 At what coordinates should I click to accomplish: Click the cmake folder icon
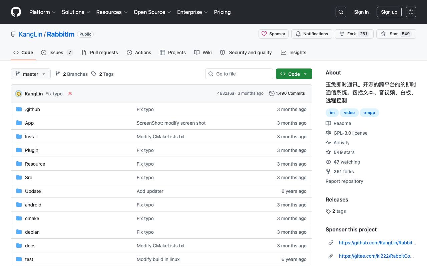[x=19, y=218]
